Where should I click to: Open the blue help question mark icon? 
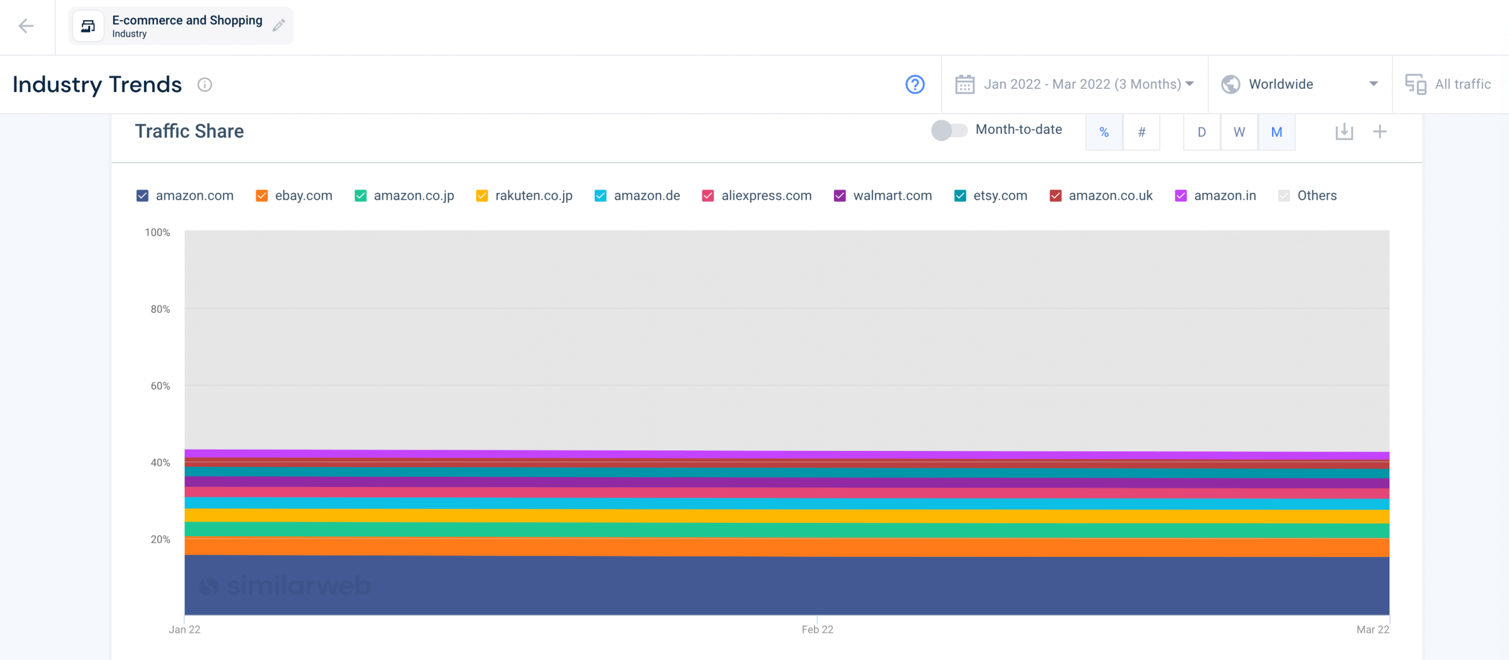pos(915,84)
